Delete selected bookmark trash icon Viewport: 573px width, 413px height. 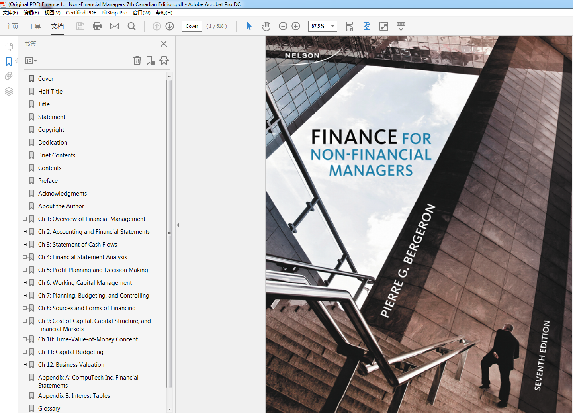click(x=137, y=61)
